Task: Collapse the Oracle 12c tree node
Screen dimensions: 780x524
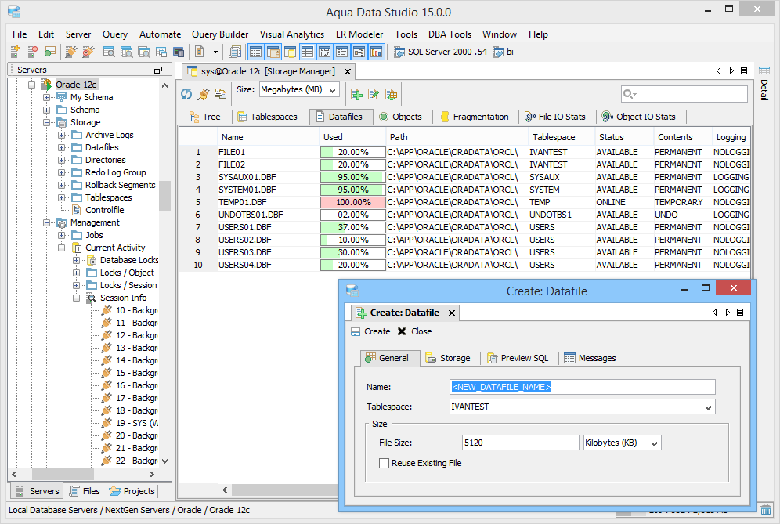Action: pyautogui.click(x=32, y=85)
